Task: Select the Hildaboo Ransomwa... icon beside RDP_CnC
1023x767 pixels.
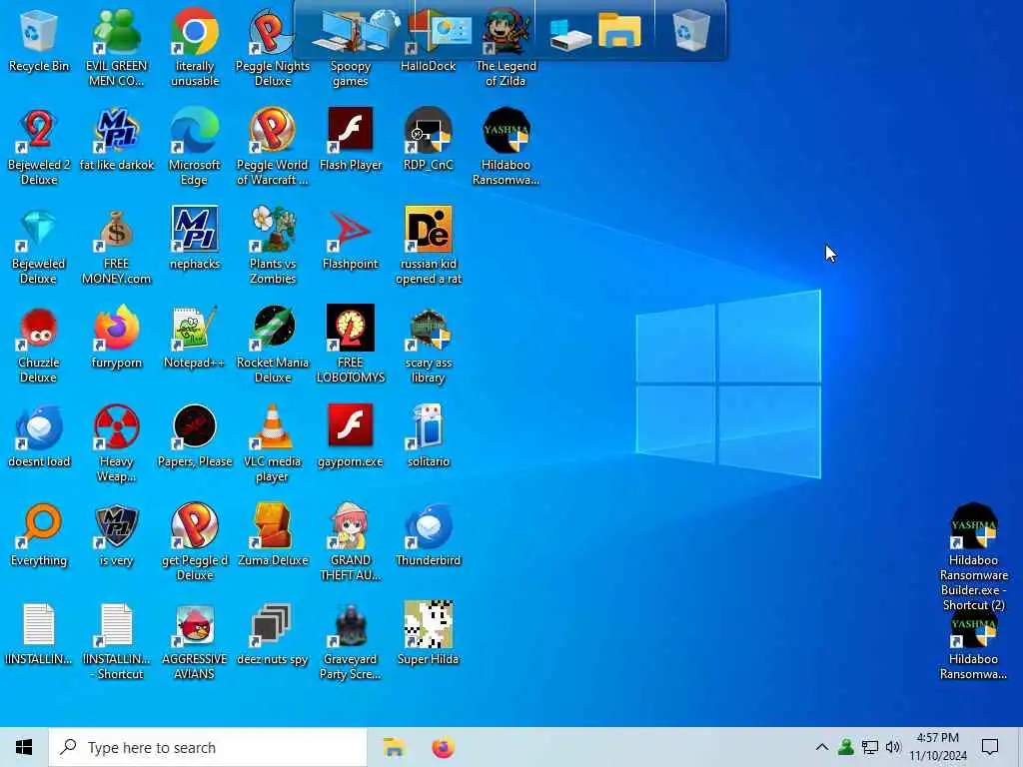Action: click(506, 147)
